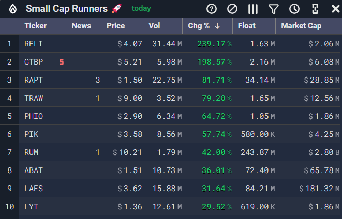The width and height of the screenshot is (342, 219).
Task: Click RUM price $10.21
Action: pyautogui.click(x=127, y=152)
